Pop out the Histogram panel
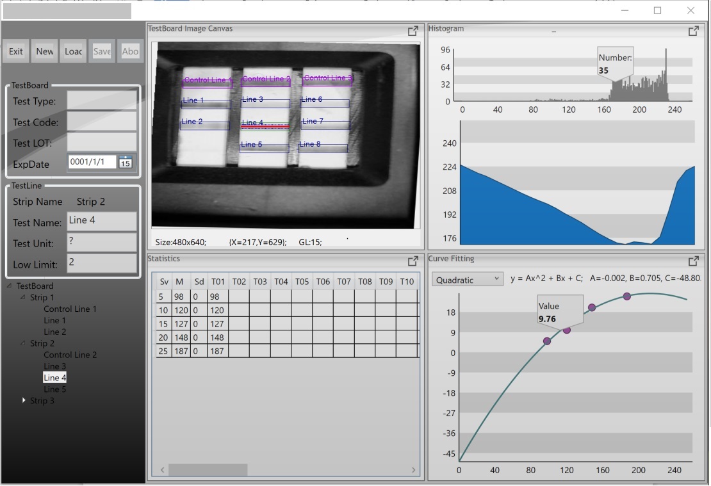This screenshot has height=486, width=711. 693,31
